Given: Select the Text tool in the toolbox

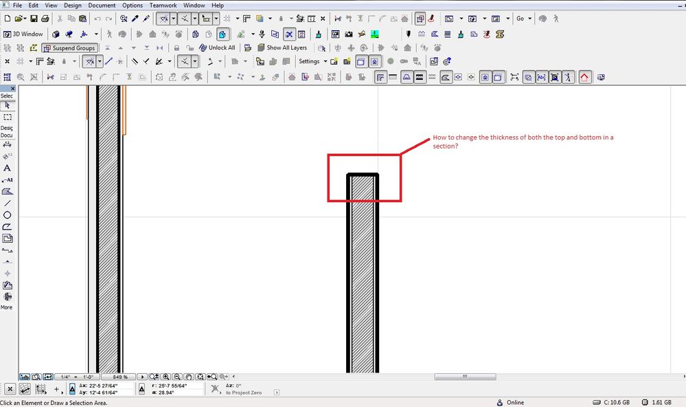Looking at the screenshot, I should coord(8,168).
